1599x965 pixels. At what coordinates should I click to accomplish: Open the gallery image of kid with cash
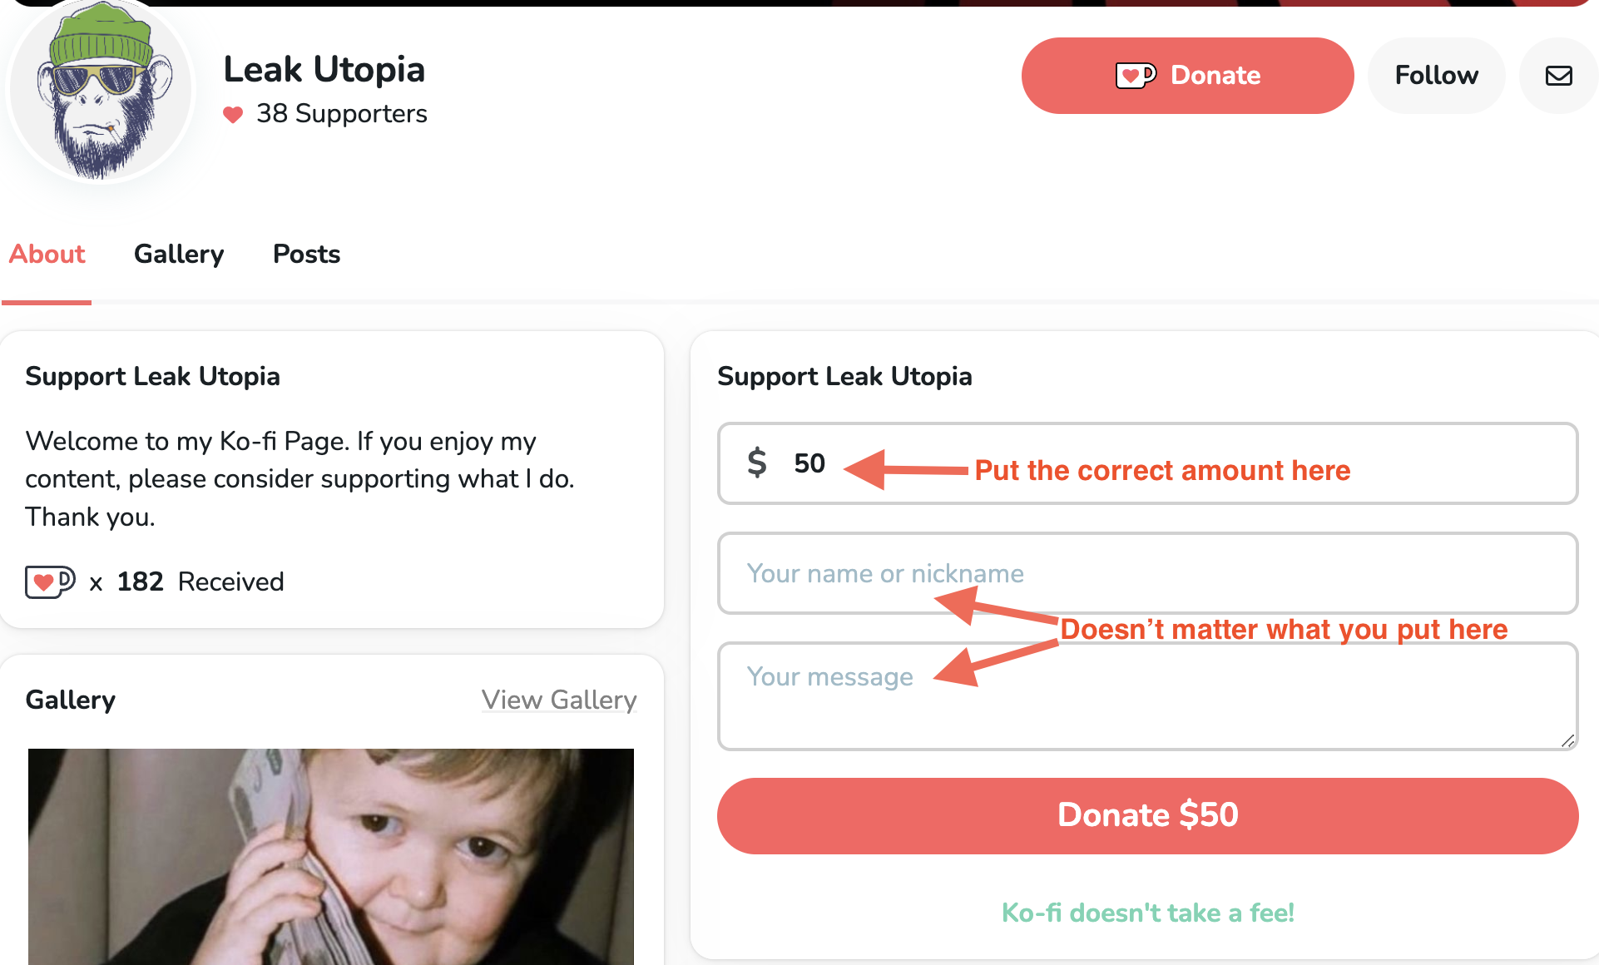tap(331, 857)
